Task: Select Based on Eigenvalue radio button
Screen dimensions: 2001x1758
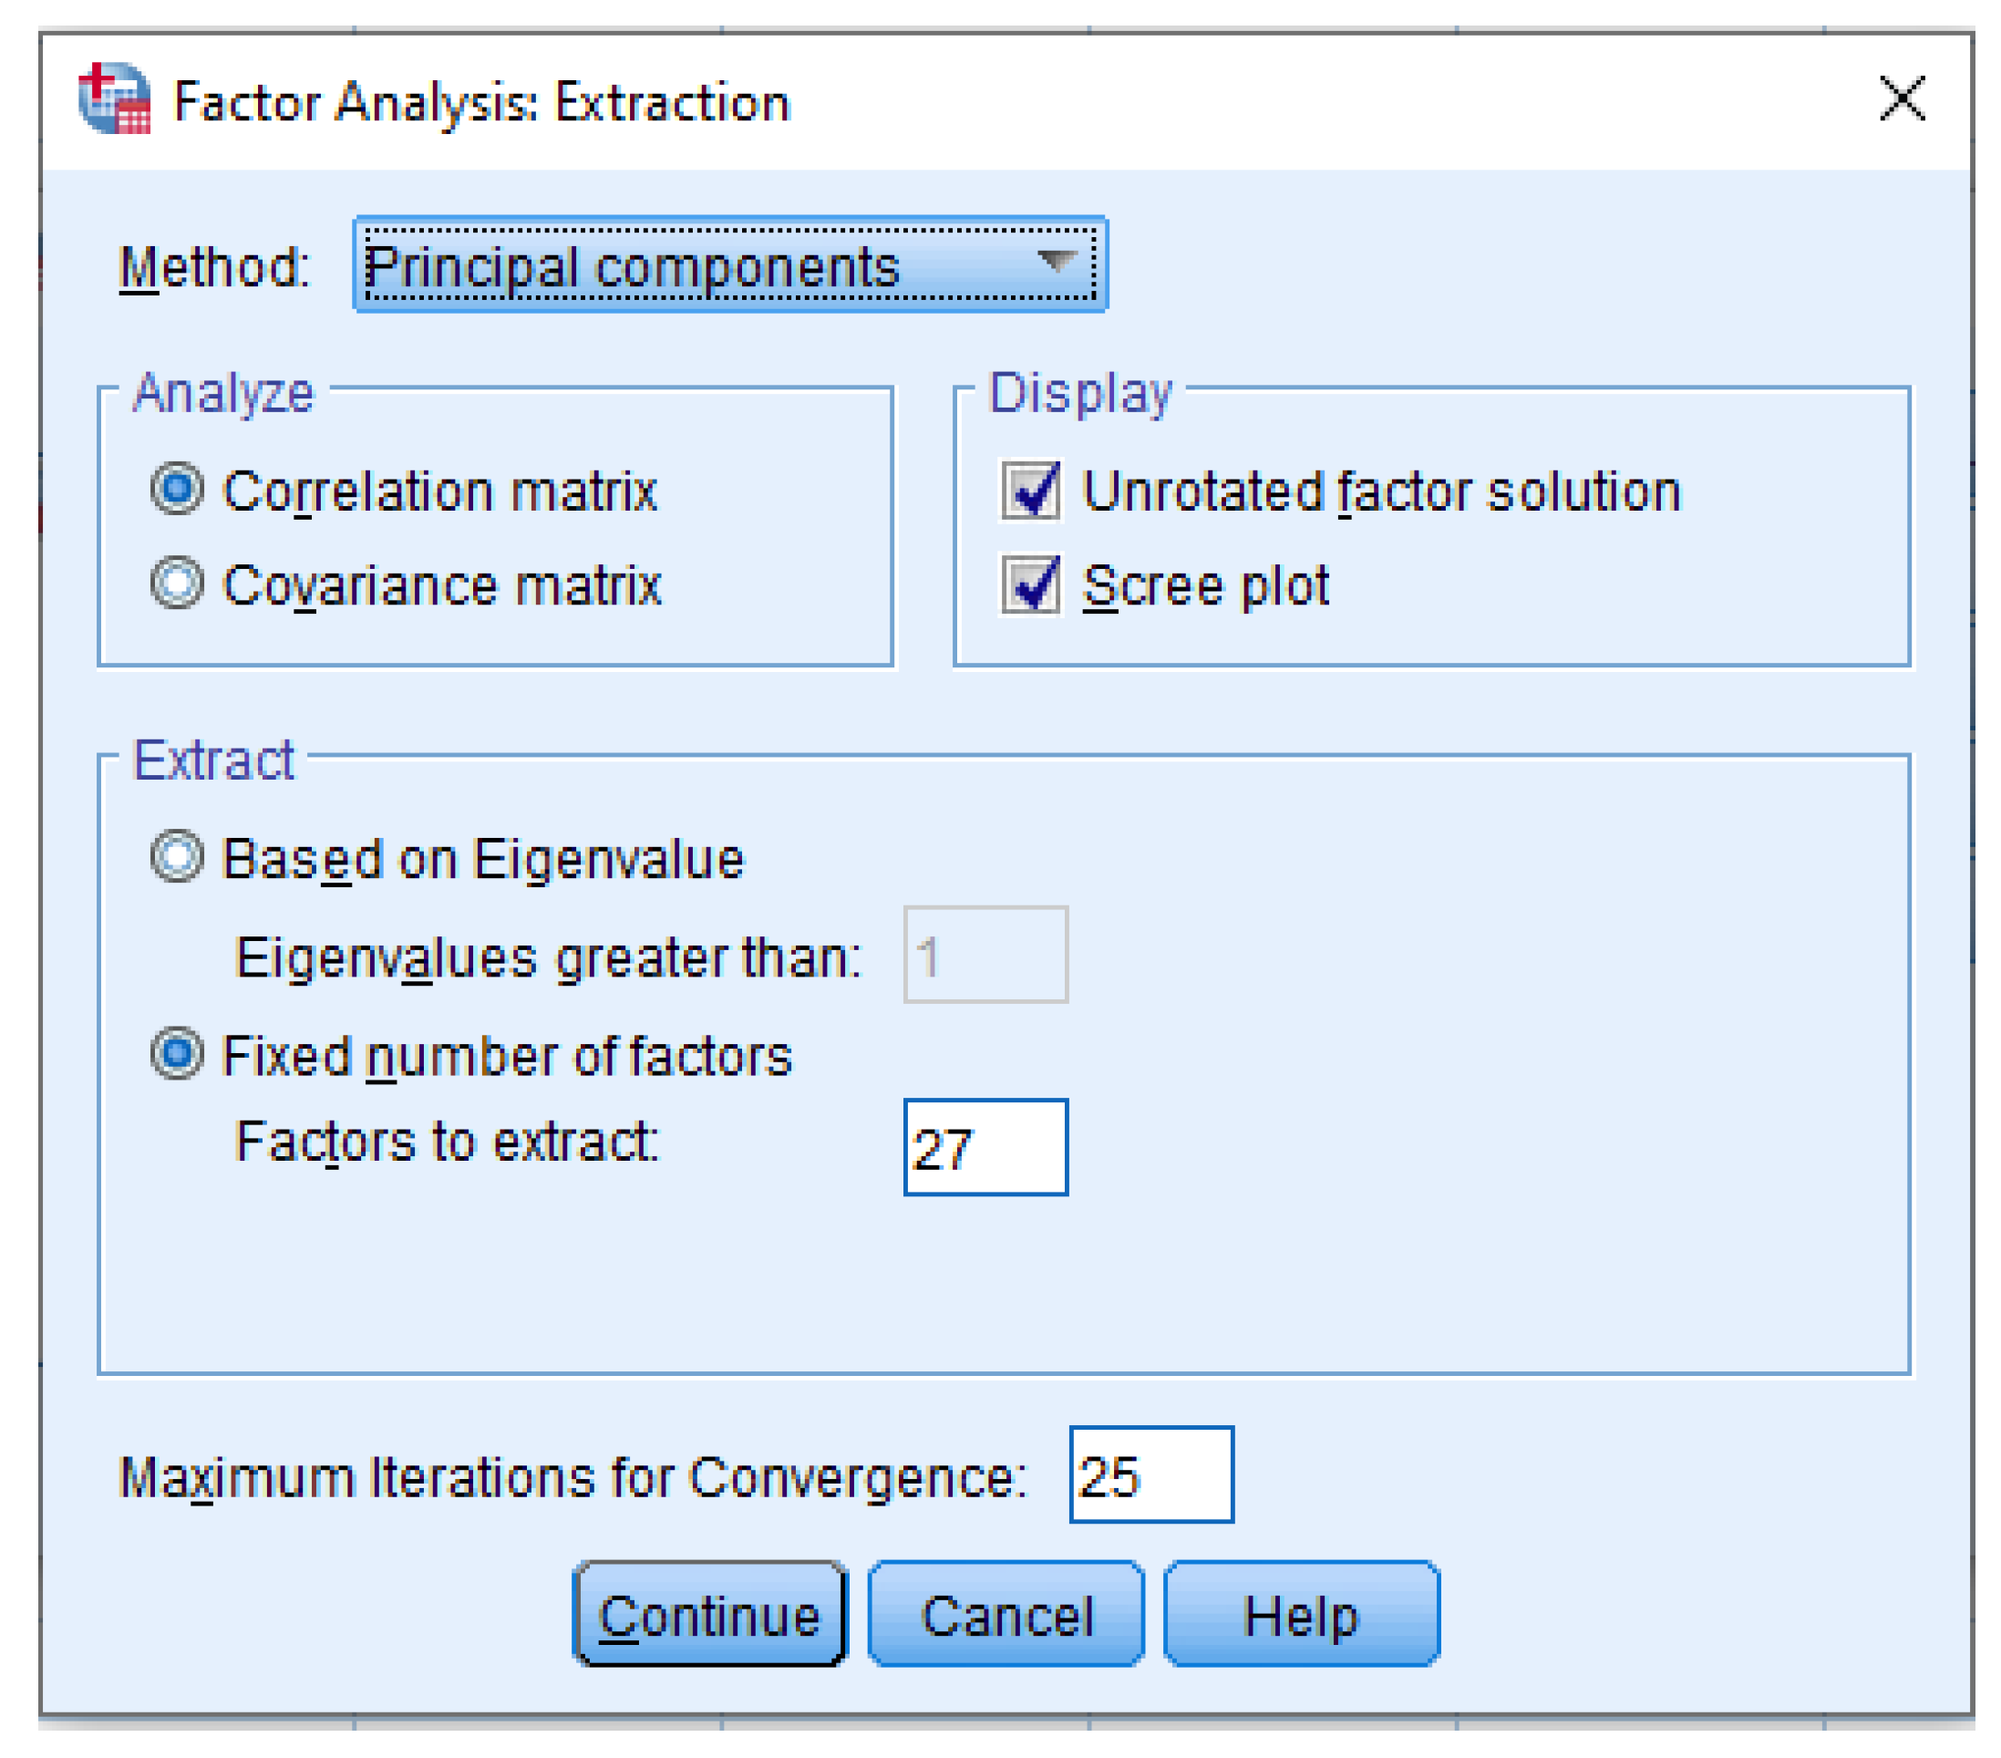Action: click(177, 857)
